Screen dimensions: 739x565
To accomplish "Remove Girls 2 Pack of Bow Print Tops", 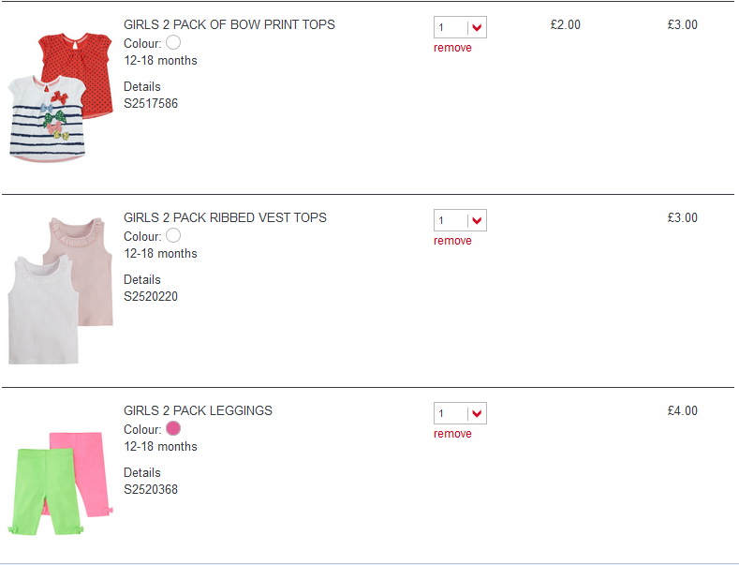I will coord(452,48).
